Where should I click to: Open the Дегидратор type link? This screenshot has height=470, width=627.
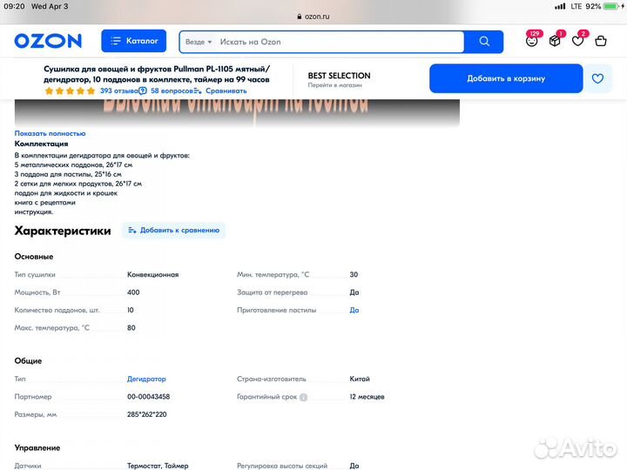point(146,379)
